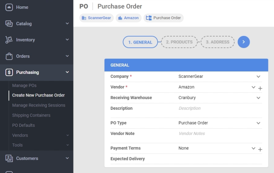Open Shipping Containers menu item

coord(31,115)
